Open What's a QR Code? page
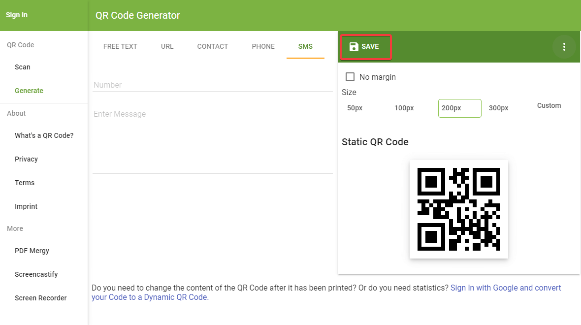Screen dimensions: 581x325 point(44,135)
